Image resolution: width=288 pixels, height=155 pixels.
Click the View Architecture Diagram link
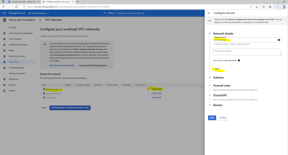93,65
